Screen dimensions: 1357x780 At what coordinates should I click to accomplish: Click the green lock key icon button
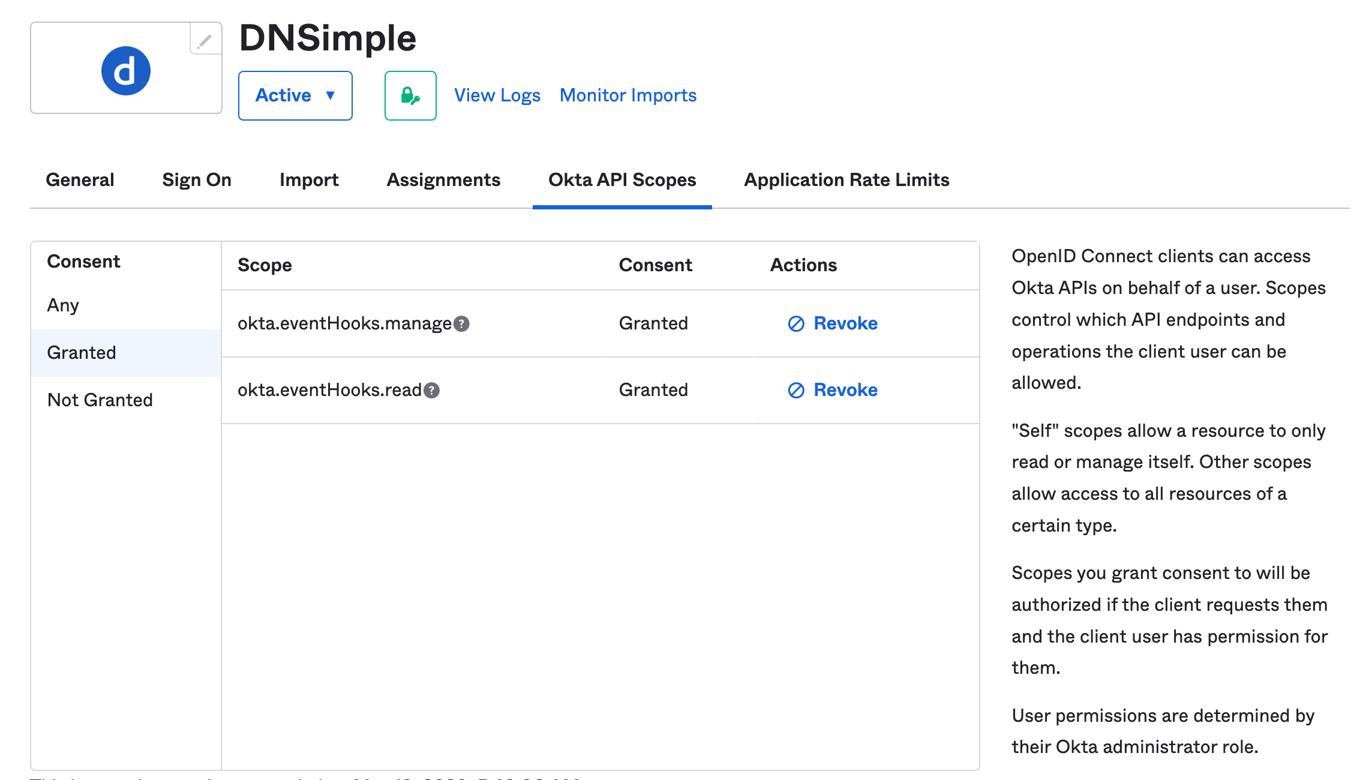(410, 95)
